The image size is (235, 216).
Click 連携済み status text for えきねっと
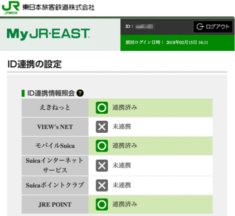124,108
